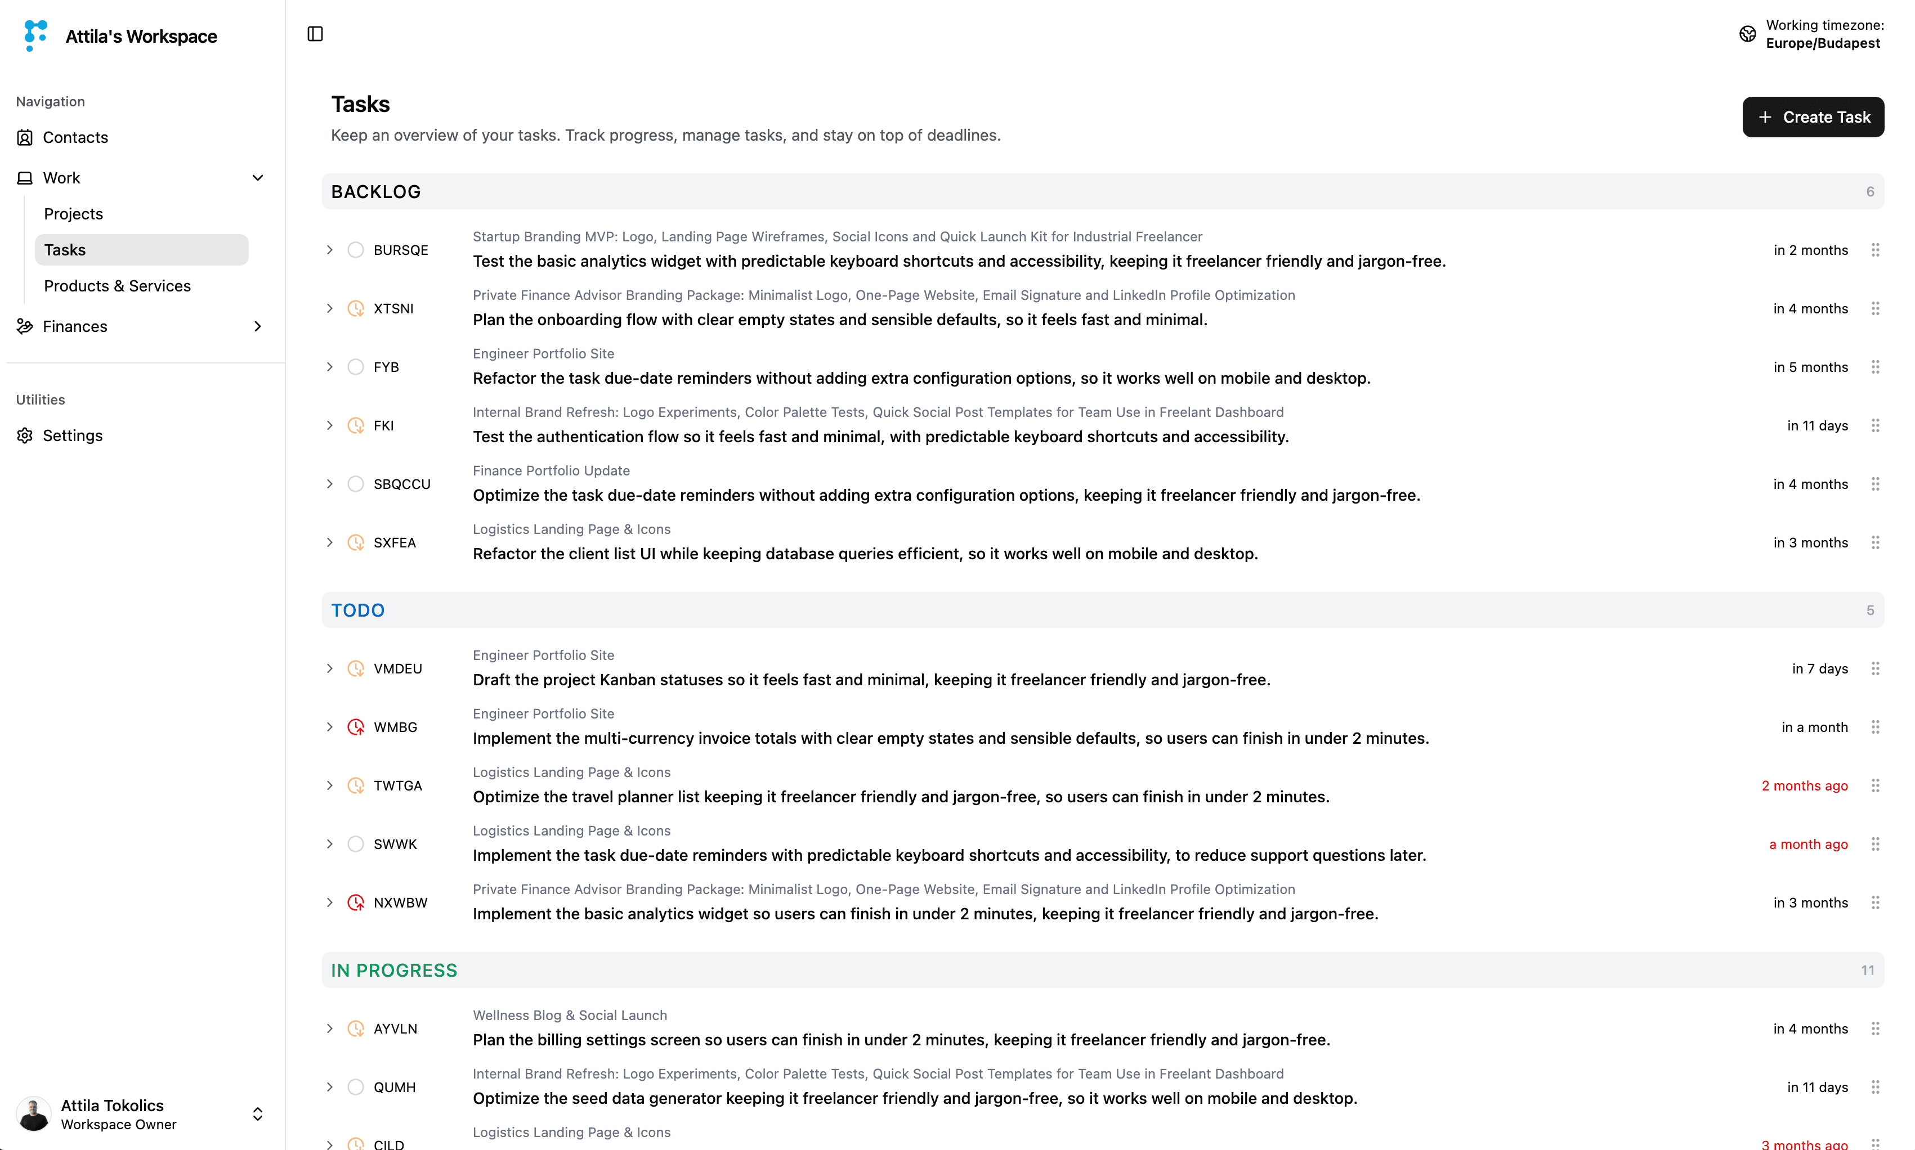Open the Products & Services page
Image resolution: width=1915 pixels, height=1150 pixels.
(x=117, y=286)
